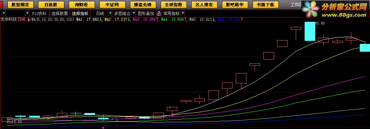This screenshot has width=370, height=129.
Task: Select the 操盘先锋 tab button
Action: (143, 4)
